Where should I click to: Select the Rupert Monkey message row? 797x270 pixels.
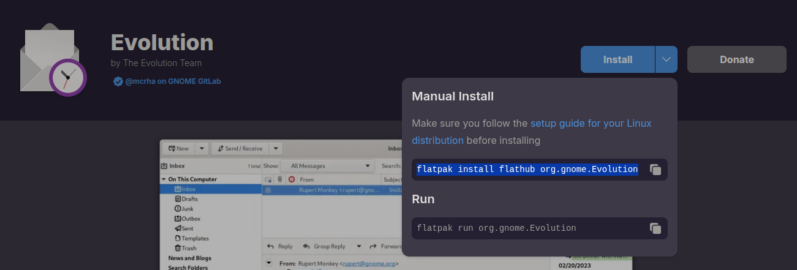click(x=331, y=190)
